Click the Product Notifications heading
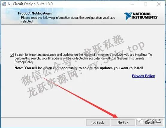166x128 pixels. click(35, 13)
